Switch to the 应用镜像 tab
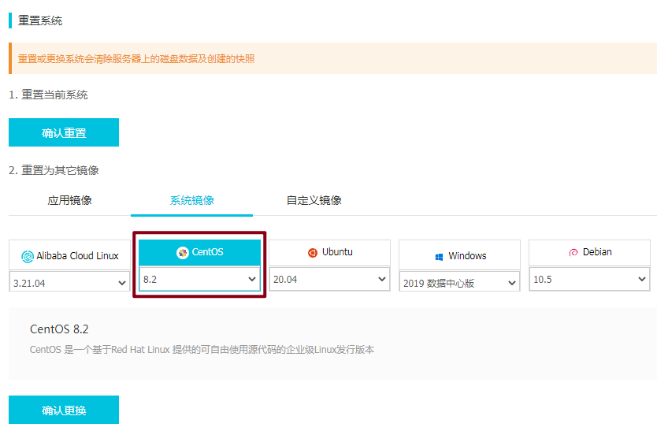Image resolution: width=657 pixels, height=431 pixels. 69,200
